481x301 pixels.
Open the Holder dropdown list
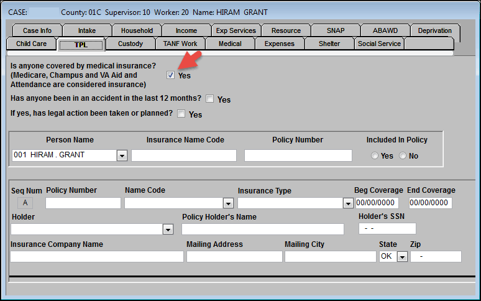[x=168, y=229]
